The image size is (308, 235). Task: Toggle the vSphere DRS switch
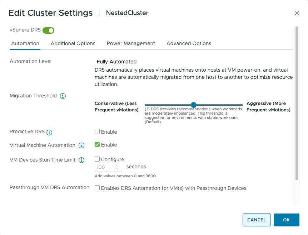(x=48, y=30)
